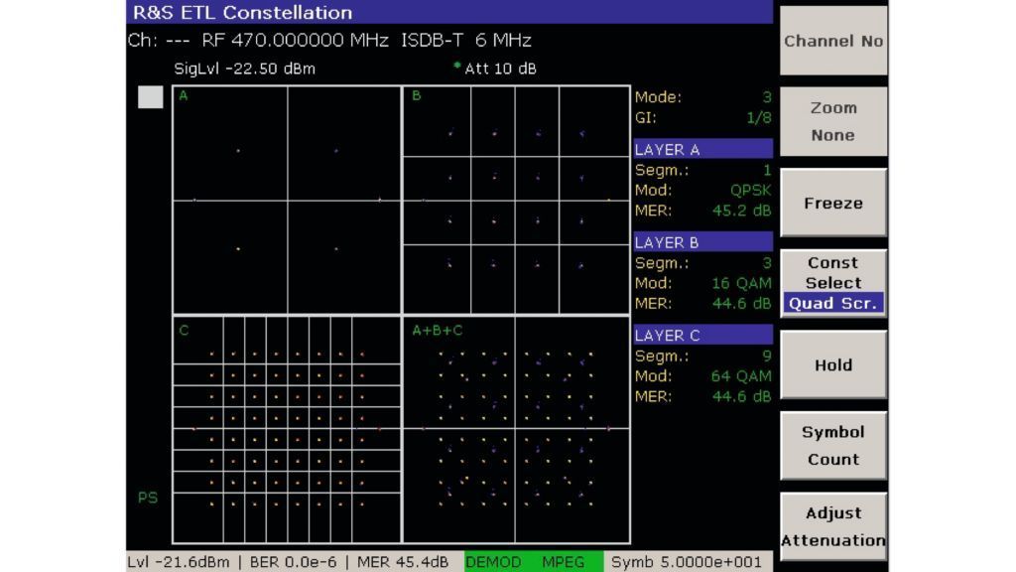Viewport: 1016px width, 572px height.
Task: Toggle the Freeze softkey
Action: click(832, 203)
